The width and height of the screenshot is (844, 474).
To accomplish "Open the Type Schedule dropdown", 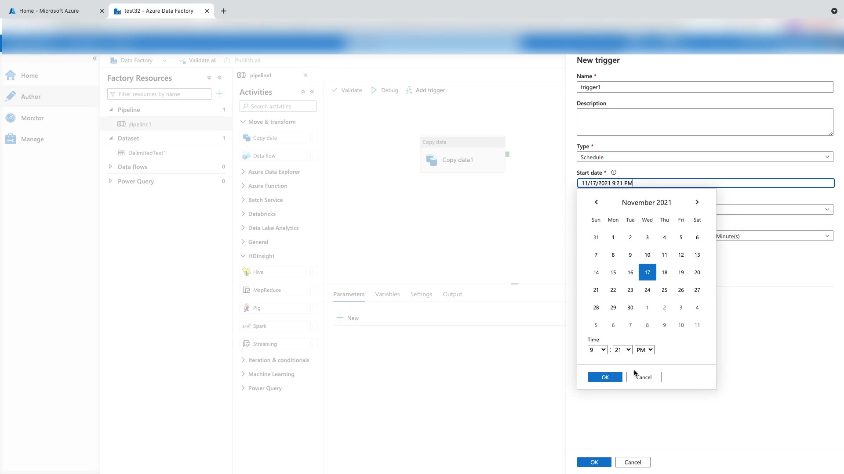I will [x=705, y=157].
